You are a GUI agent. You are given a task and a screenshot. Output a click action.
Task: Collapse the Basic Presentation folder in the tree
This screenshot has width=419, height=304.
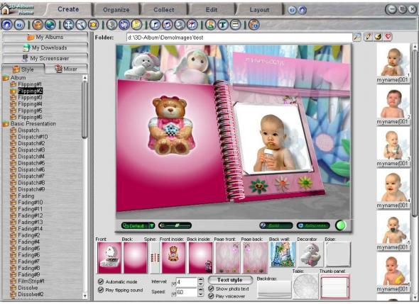[6, 124]
